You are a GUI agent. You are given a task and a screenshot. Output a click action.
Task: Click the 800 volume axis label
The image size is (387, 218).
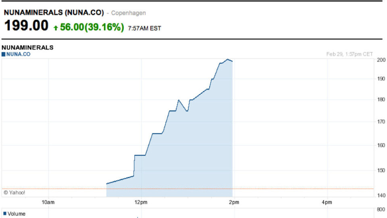pos(381,210)
